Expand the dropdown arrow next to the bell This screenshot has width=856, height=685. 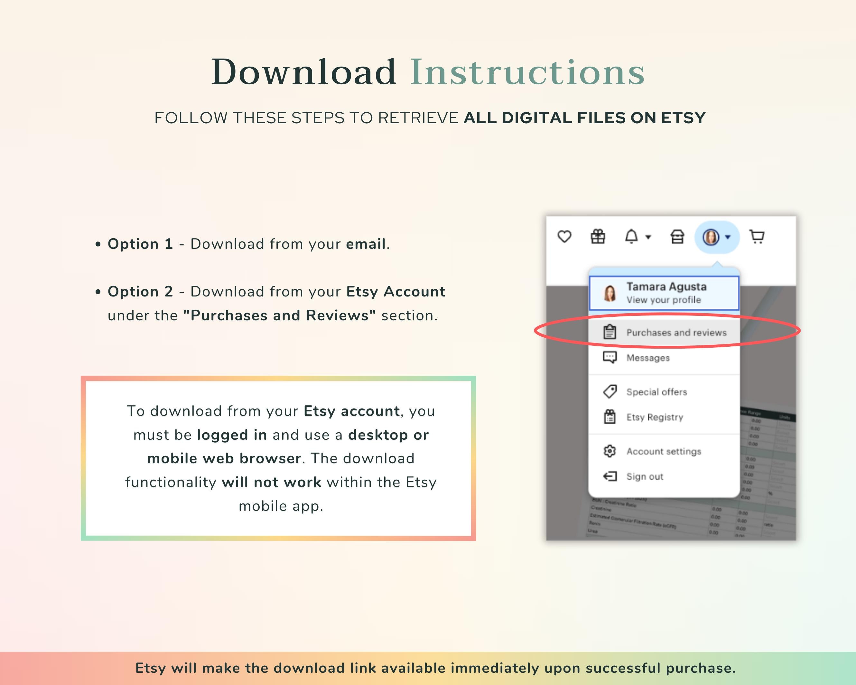pos(648,238)
